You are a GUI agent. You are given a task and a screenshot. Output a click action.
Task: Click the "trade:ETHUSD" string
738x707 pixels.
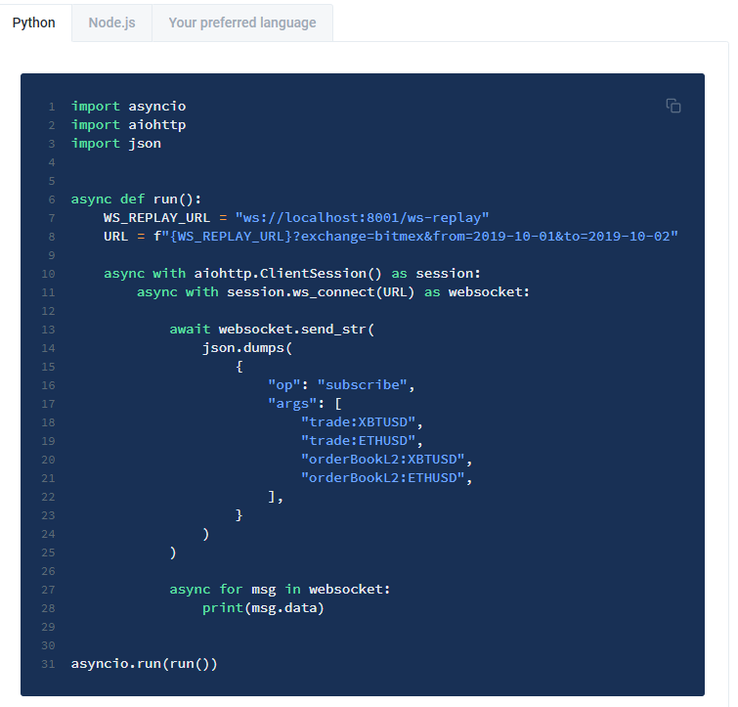(358, 441)
